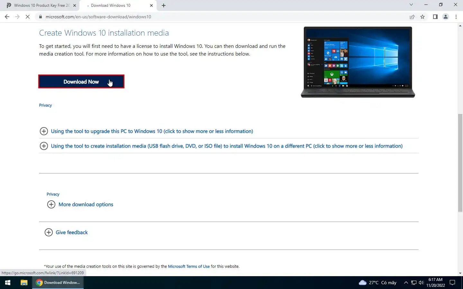Click the browser forward arrow
Image resolution: width=463 pixels, height=289 pixels.
(17, 17)
